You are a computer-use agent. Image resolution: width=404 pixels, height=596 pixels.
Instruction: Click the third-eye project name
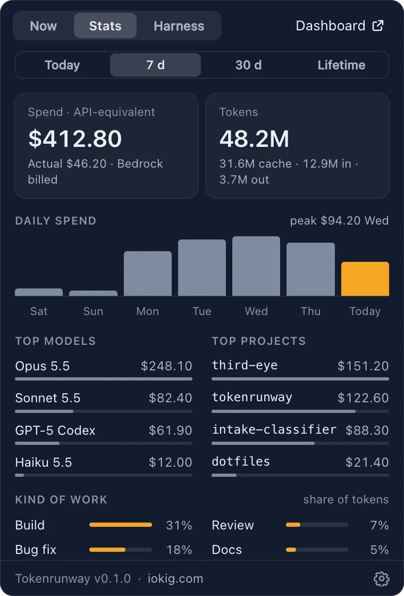245,365
